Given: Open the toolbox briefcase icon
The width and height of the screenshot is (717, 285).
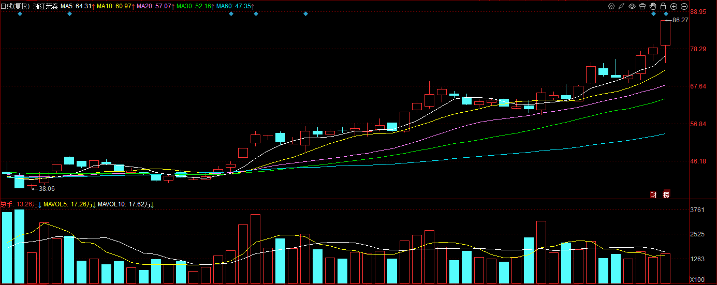Looking at the screenshot, I should click(642, 6).
